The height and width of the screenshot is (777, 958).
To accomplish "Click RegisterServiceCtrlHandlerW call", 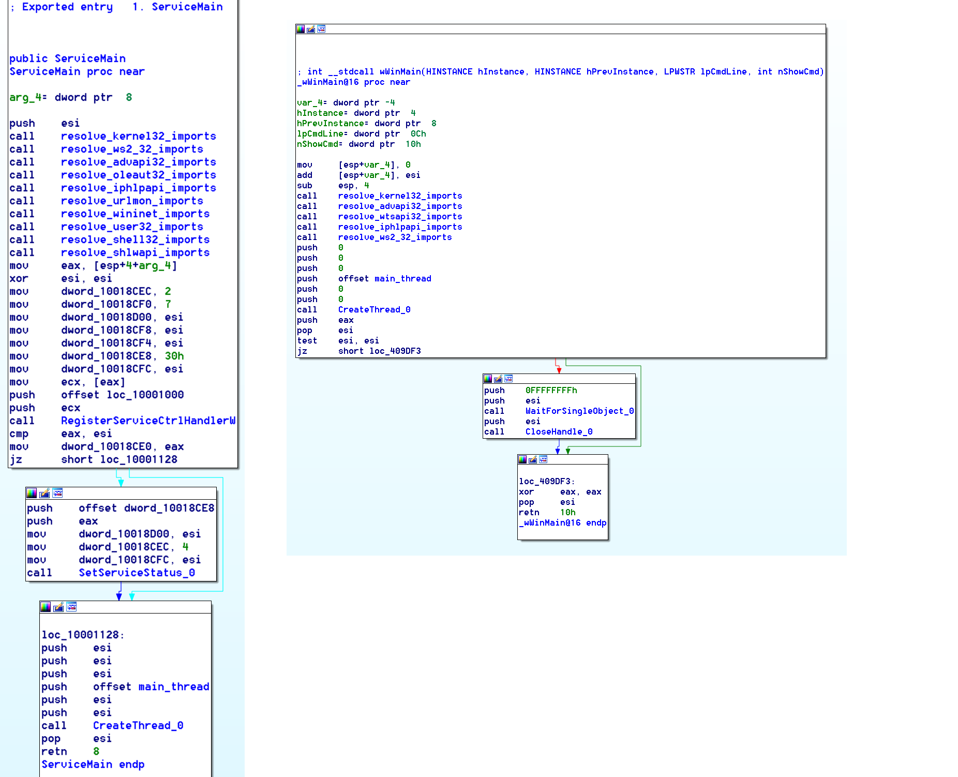I will pyautogui.click(x=148, y=421).
